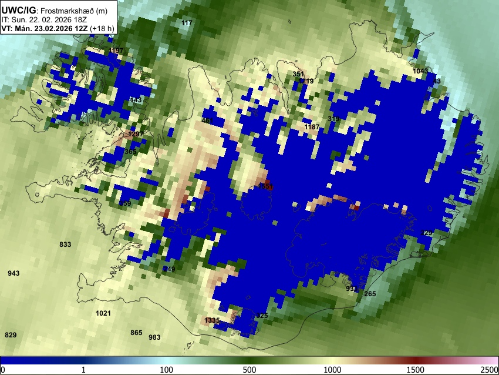Click the map value 1187
Screen dimensions: 499x375
[x=312, y=127]
